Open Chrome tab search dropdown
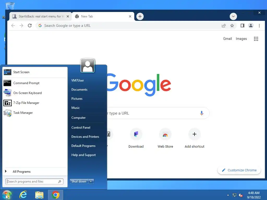Screen dimensions: 267x200 (233, 16)
